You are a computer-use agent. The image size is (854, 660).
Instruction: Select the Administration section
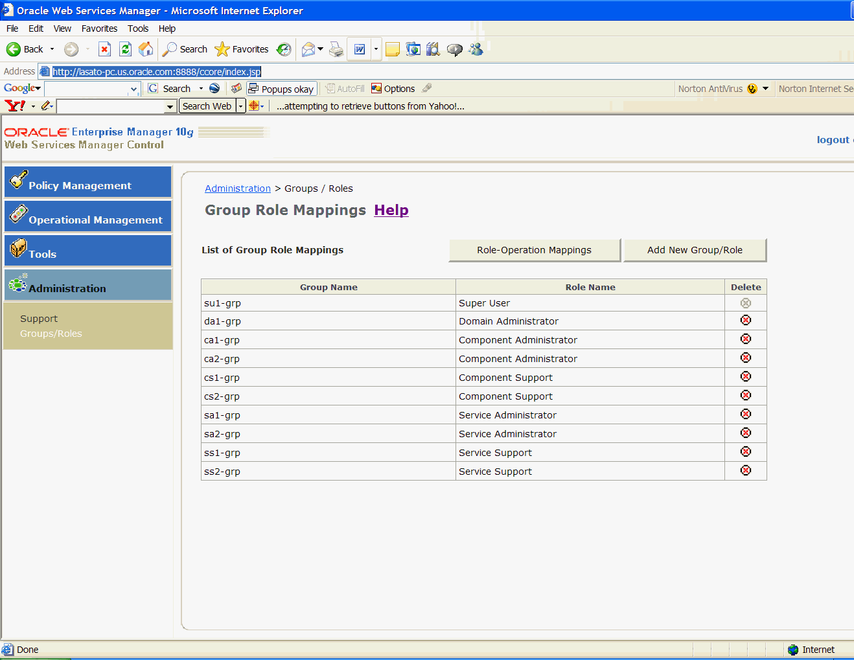(x=88, y=285)
